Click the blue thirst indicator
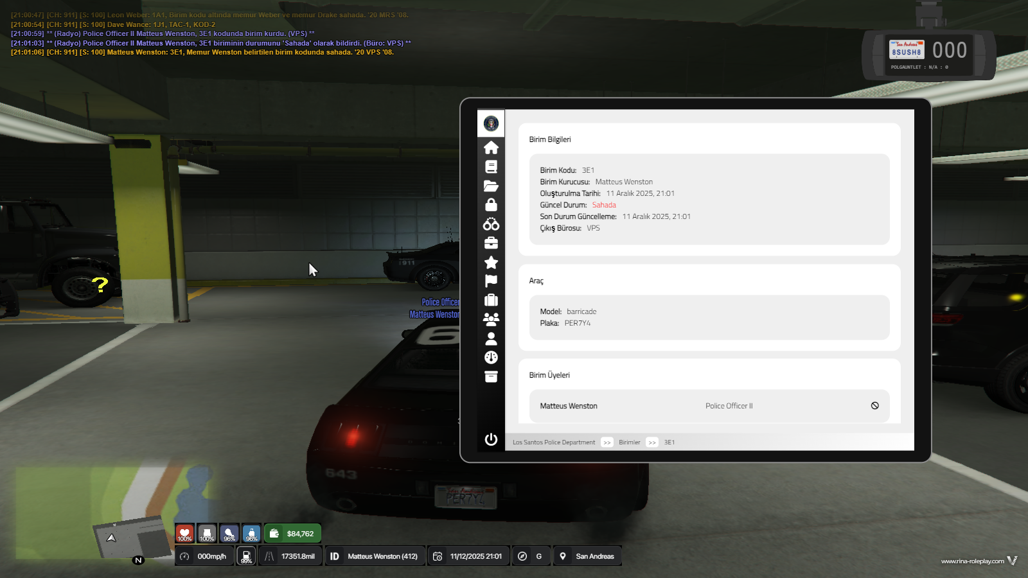1028x578 pixels. pyautogui.click(x=251, y=533)
